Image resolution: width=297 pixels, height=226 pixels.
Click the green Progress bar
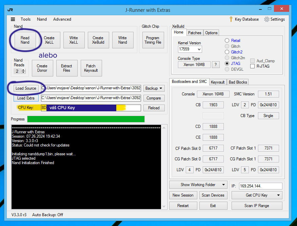86,119
